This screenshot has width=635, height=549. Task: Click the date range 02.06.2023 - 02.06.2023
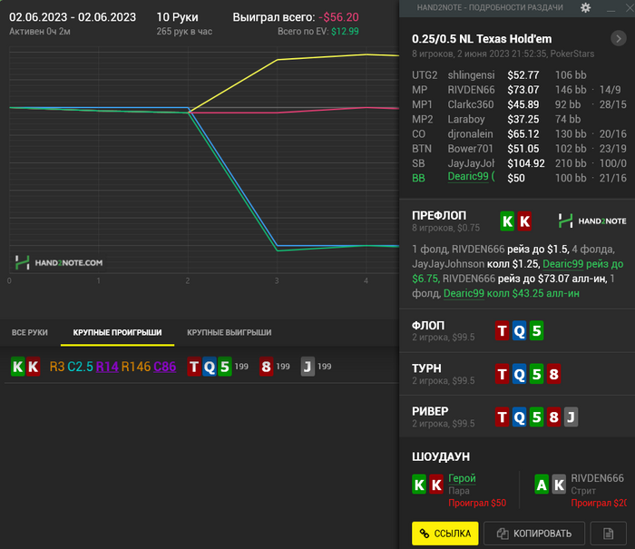[73, 17]
